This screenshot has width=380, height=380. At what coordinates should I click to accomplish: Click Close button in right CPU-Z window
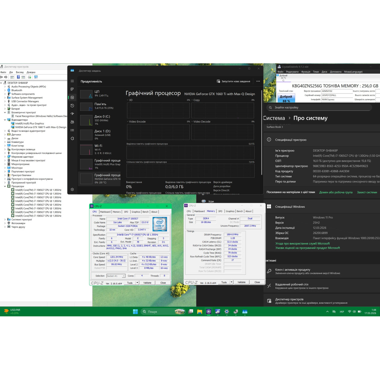(257, 282)
